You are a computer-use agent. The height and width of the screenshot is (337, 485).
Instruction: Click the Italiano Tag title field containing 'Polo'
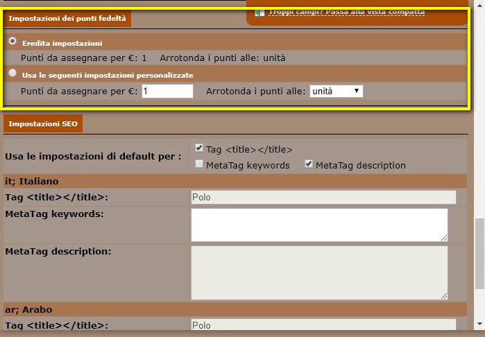323,197
